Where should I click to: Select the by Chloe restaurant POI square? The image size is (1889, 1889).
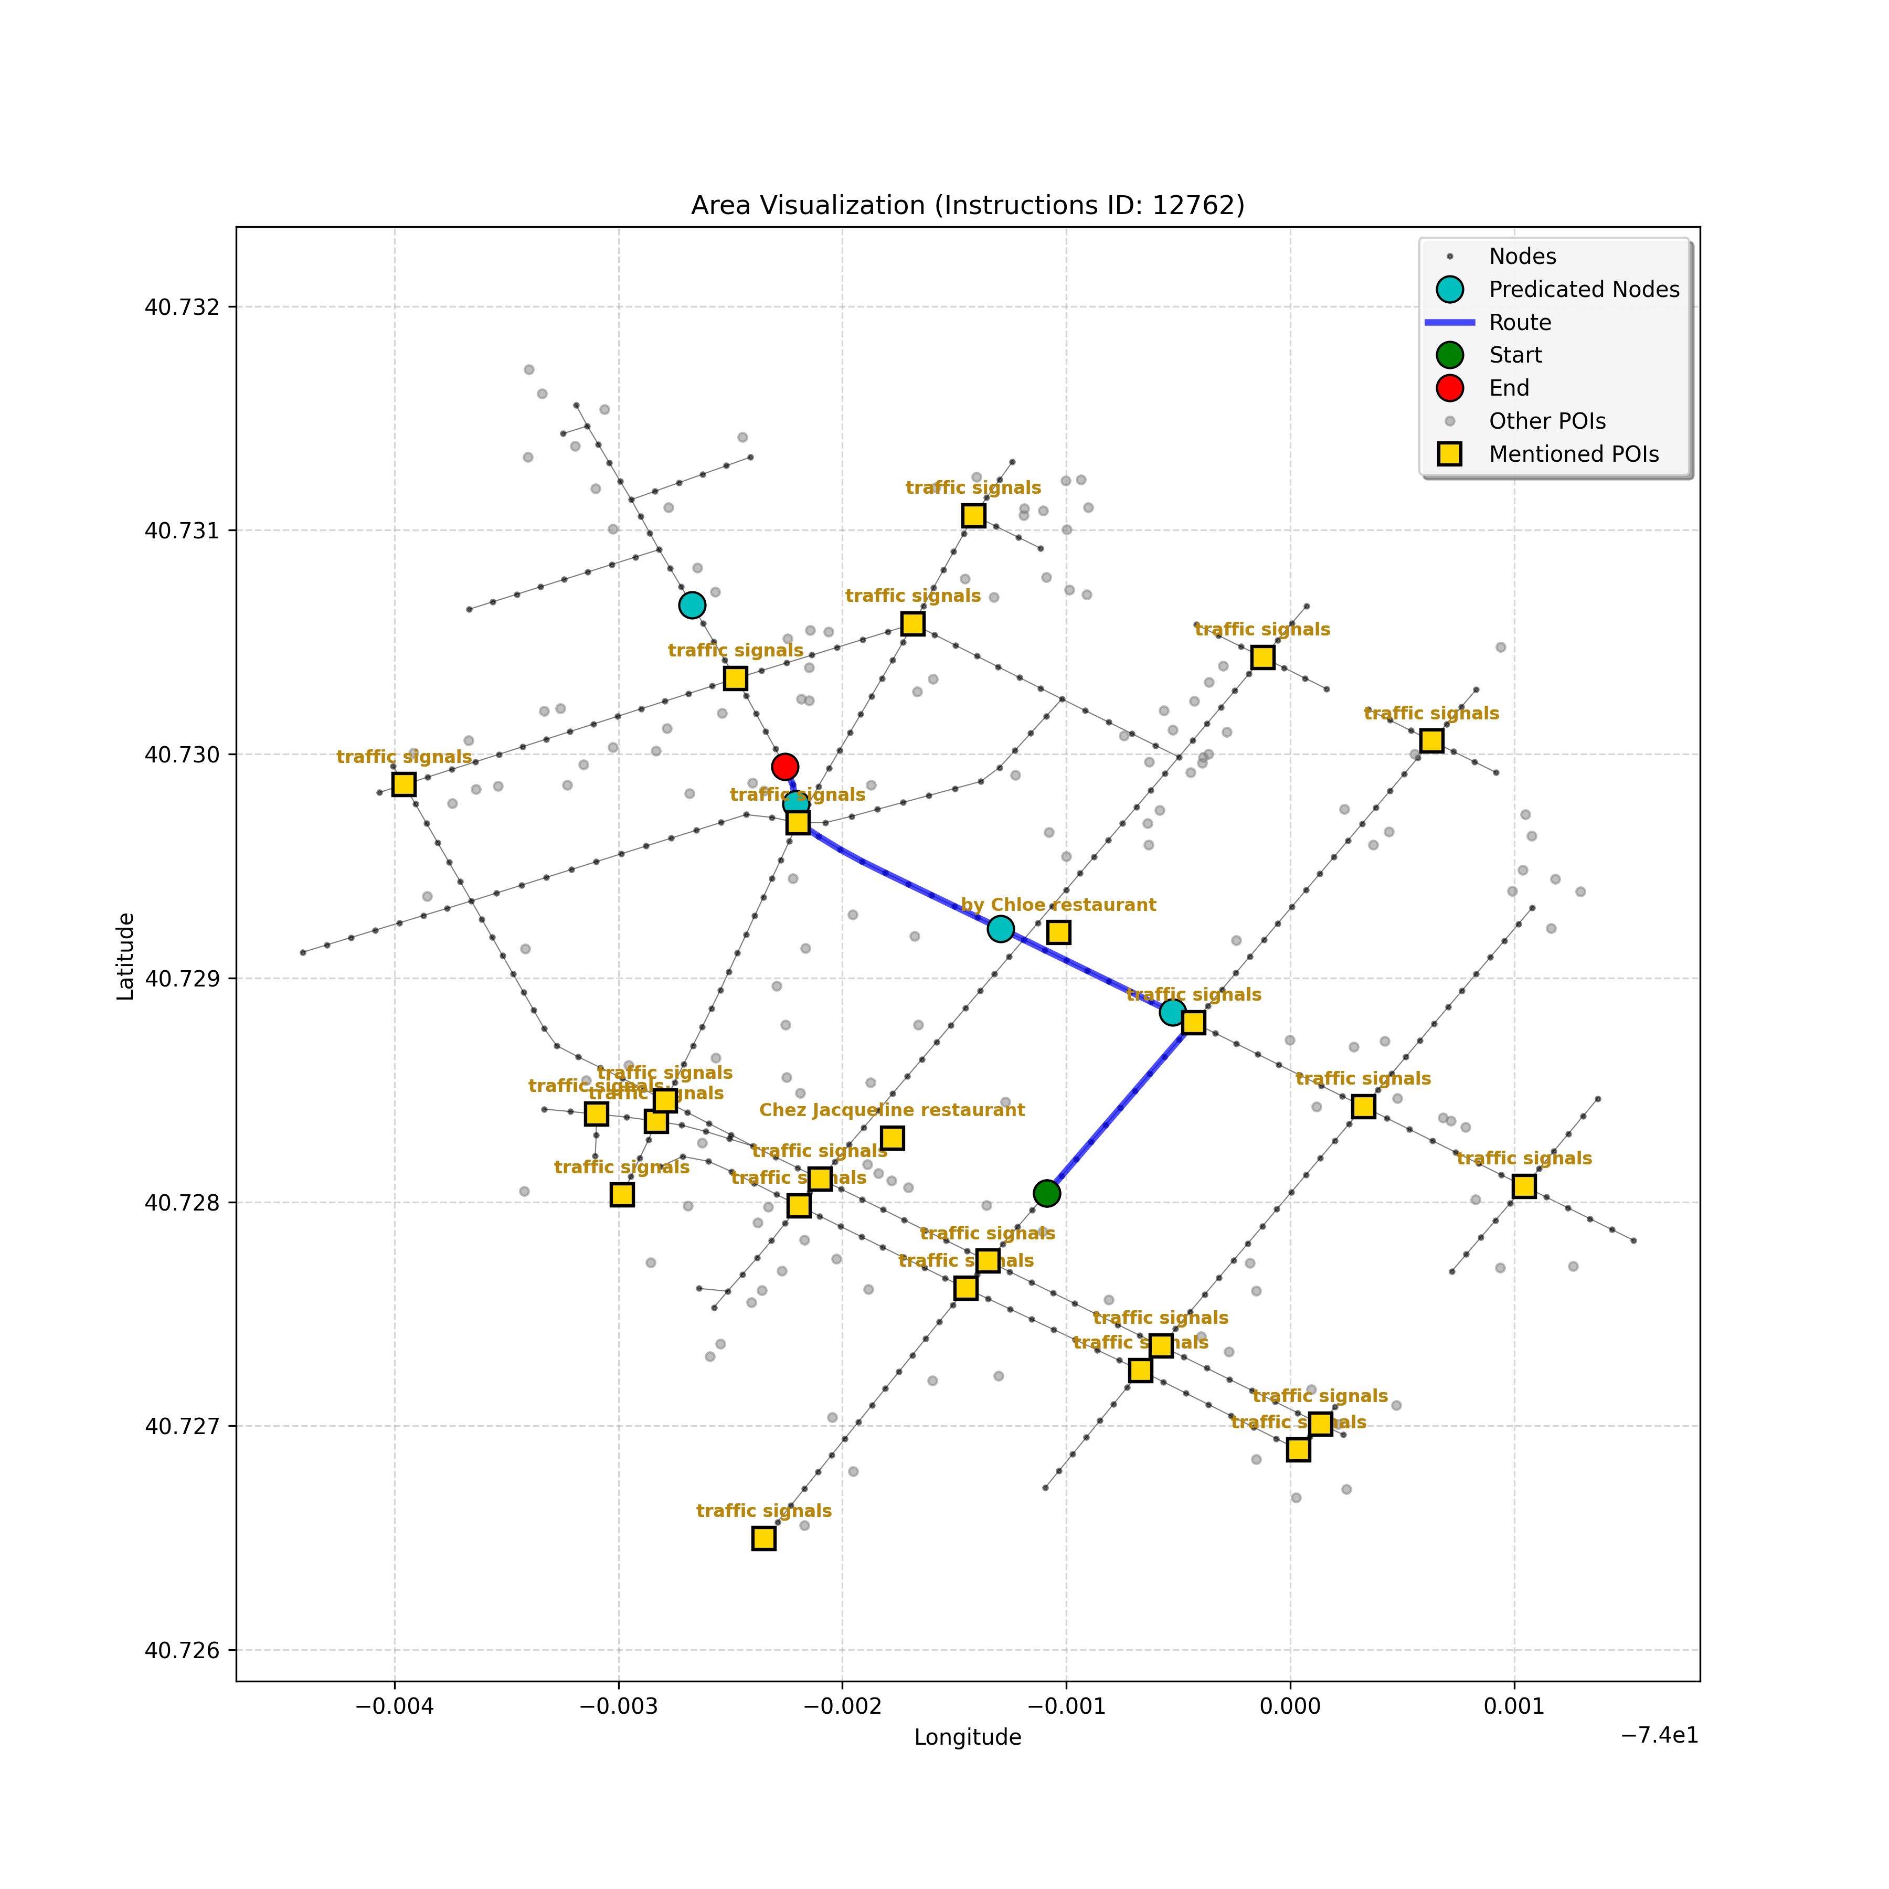[1058, 932]
